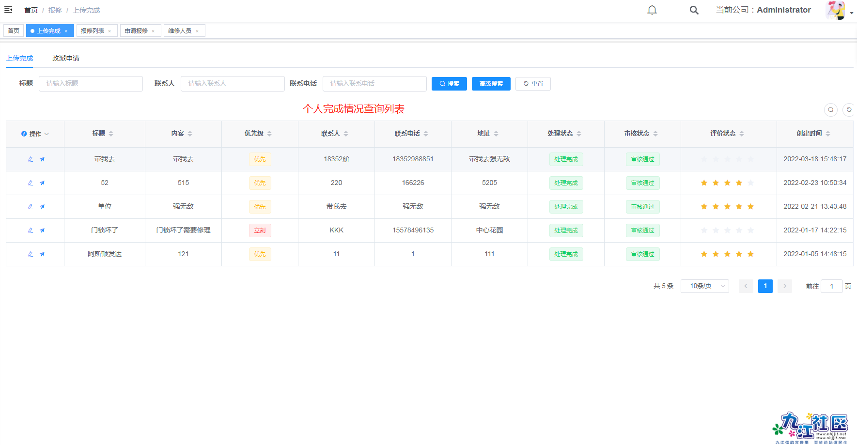Click edit icon in the 门锁坏了 row
Screen dimensions: 857x445
click(x=31, y=230)
